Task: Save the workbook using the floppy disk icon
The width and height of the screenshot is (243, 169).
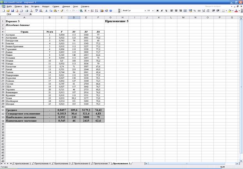Action: coord(12,11)
